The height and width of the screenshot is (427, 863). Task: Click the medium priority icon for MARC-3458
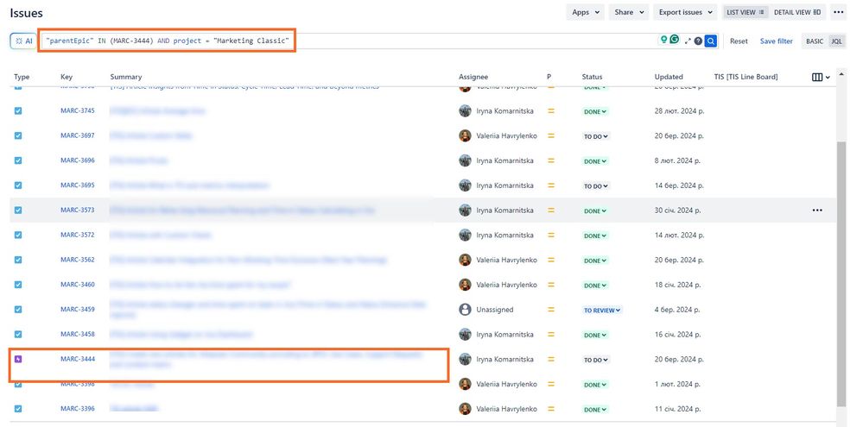click(551, 334)
